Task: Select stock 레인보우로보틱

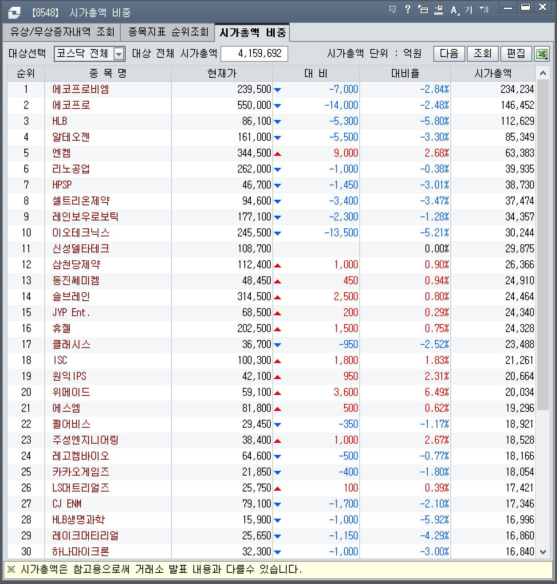Action: tap(85, 217)
